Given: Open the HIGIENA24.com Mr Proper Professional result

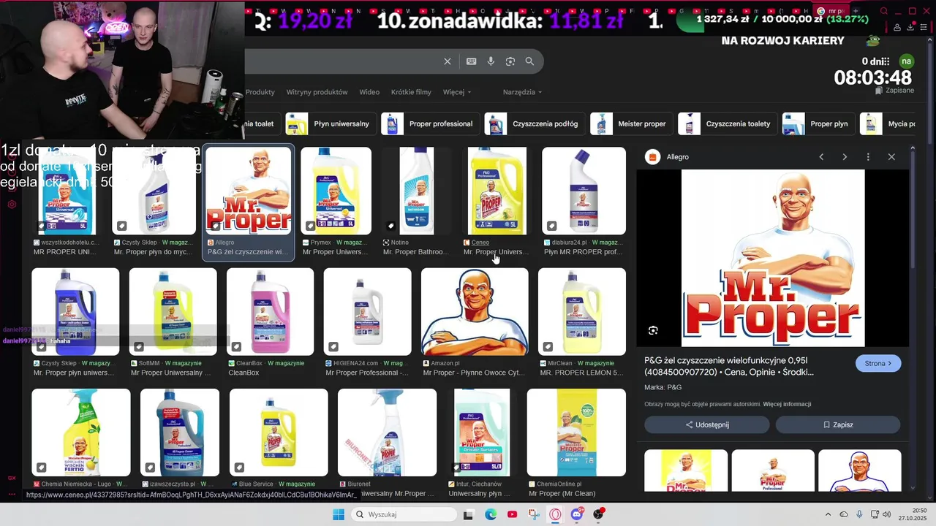Looking at the screenshot, I should (x=367, y=312).
